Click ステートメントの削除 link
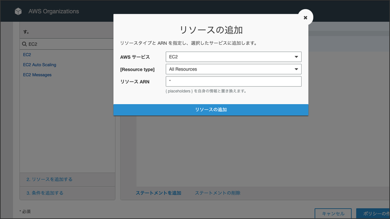390x219 pixels. tap(217, 193)
